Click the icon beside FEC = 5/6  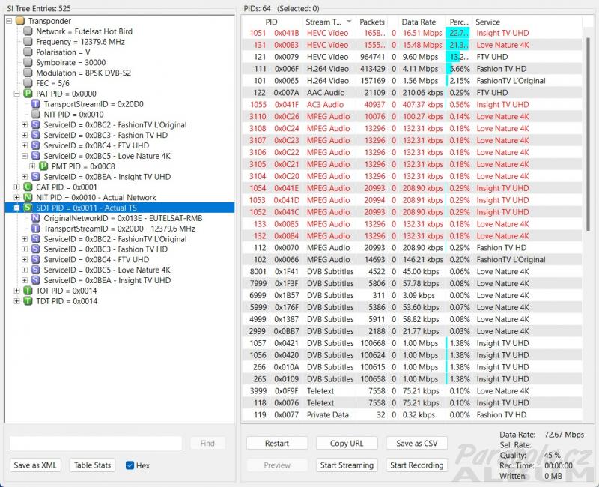[x=28, y=82]
